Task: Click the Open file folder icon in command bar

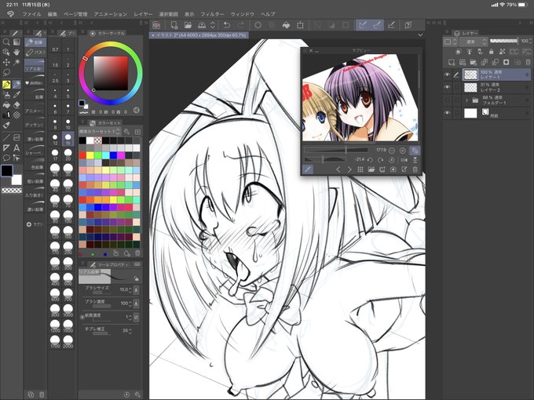Action: [x=188, y=25]
